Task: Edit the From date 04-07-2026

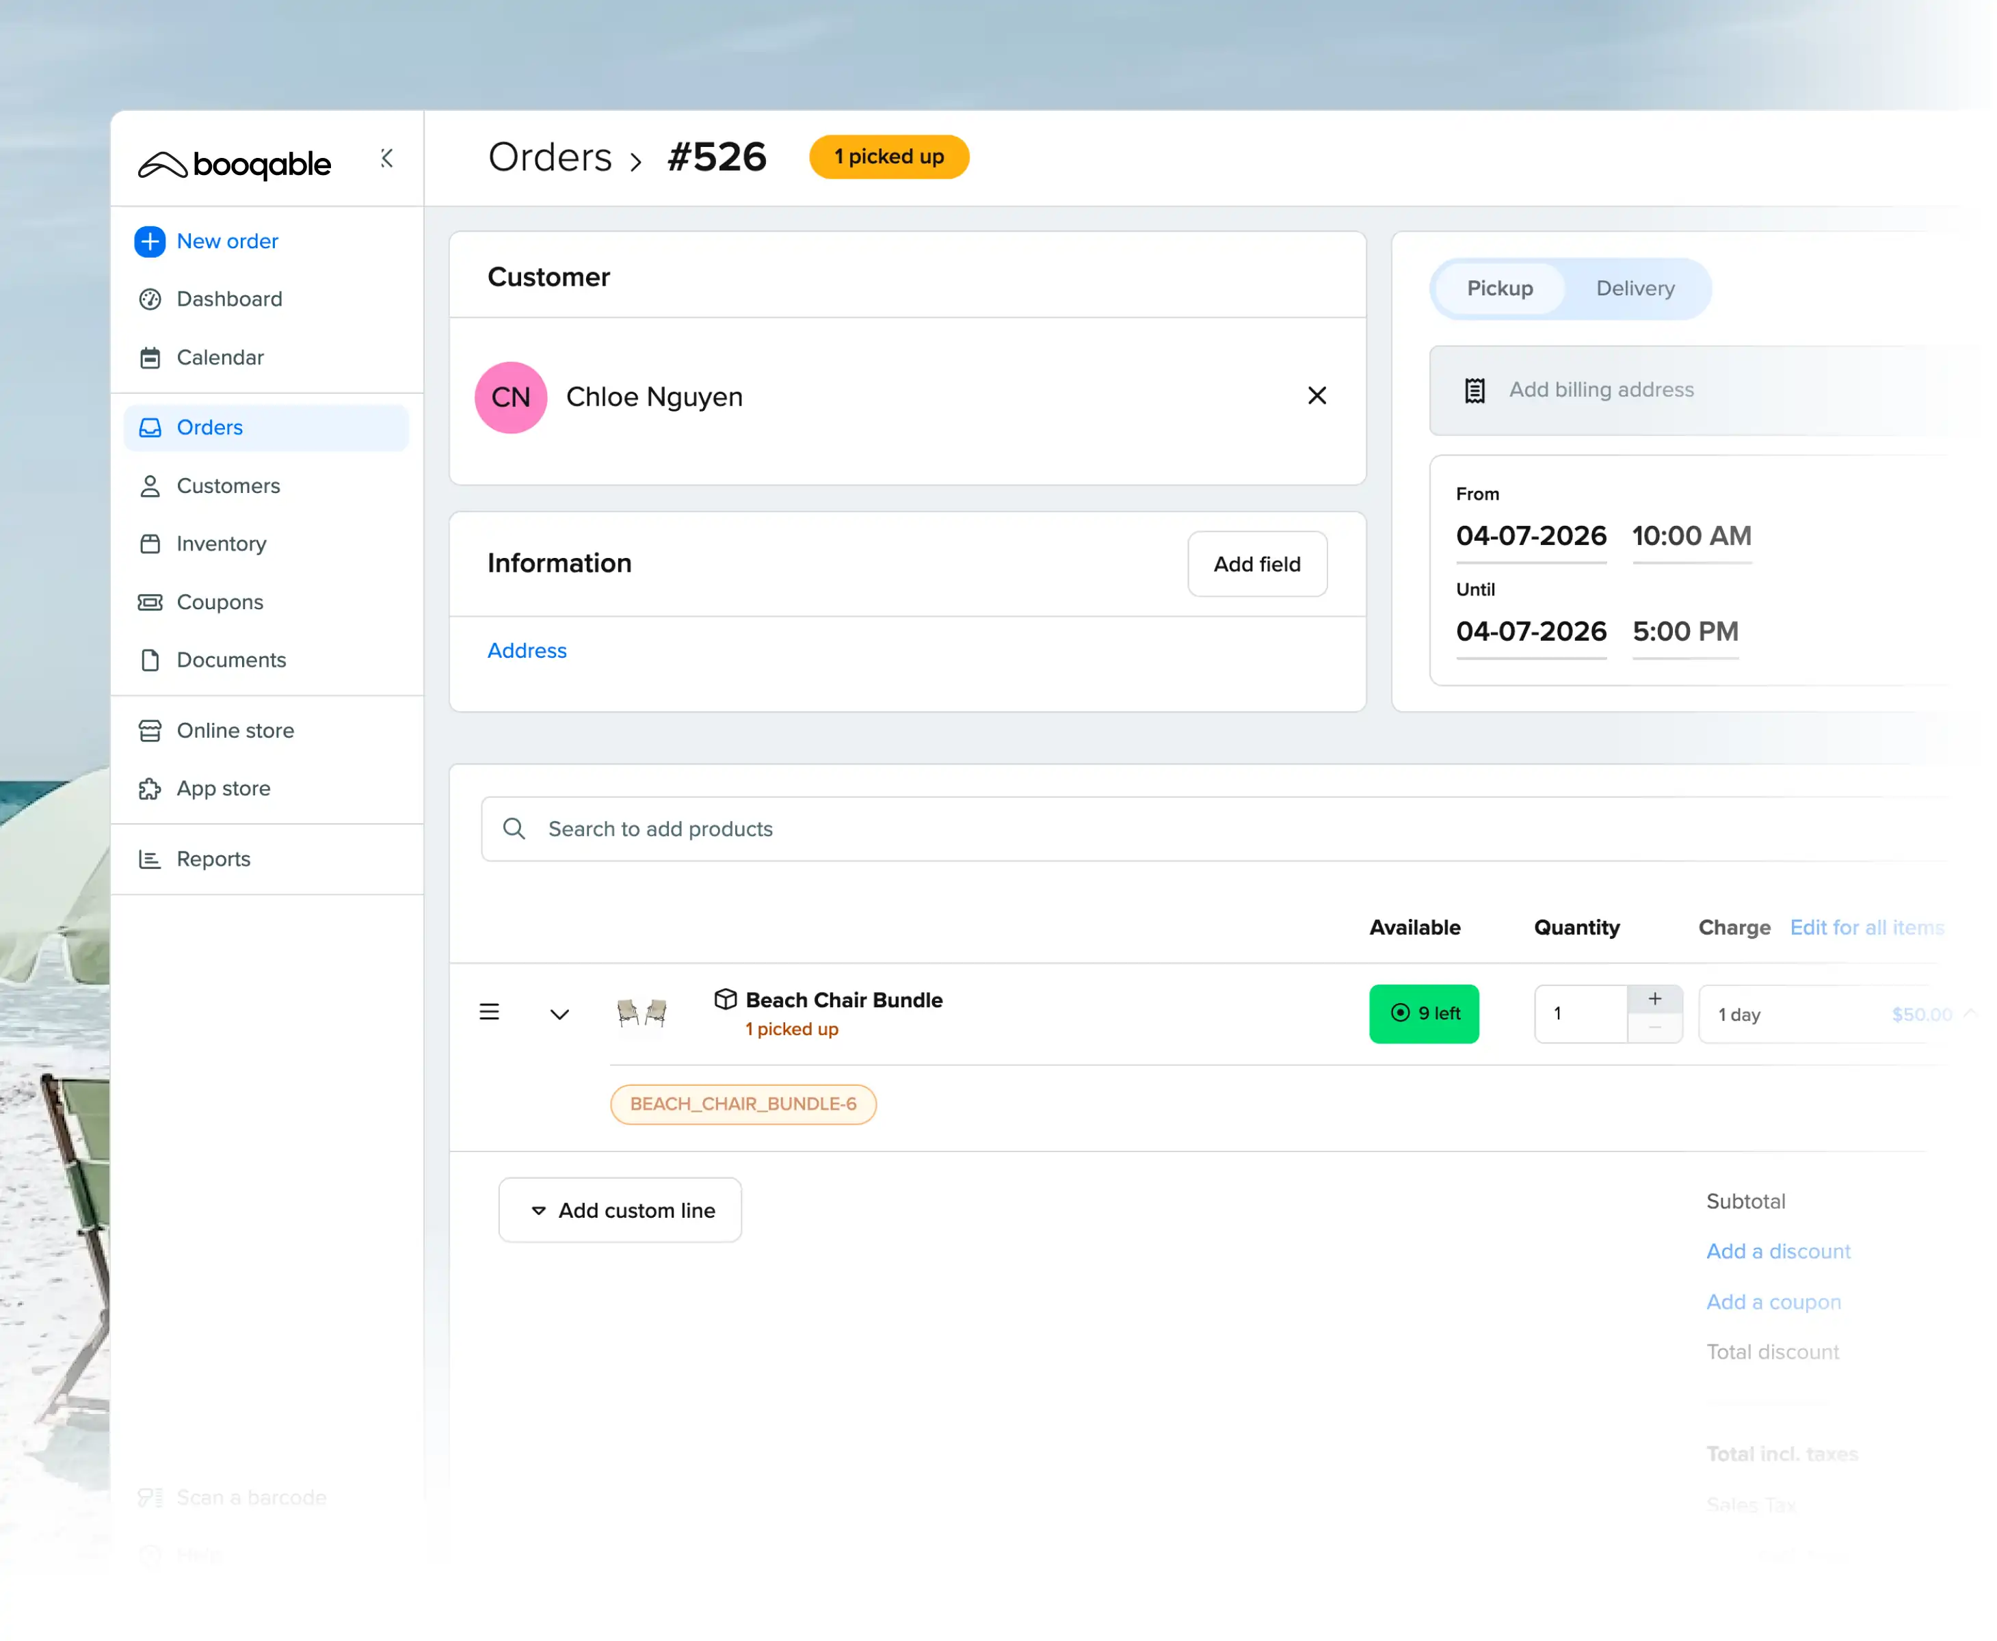Action: tap(1531, 536)
